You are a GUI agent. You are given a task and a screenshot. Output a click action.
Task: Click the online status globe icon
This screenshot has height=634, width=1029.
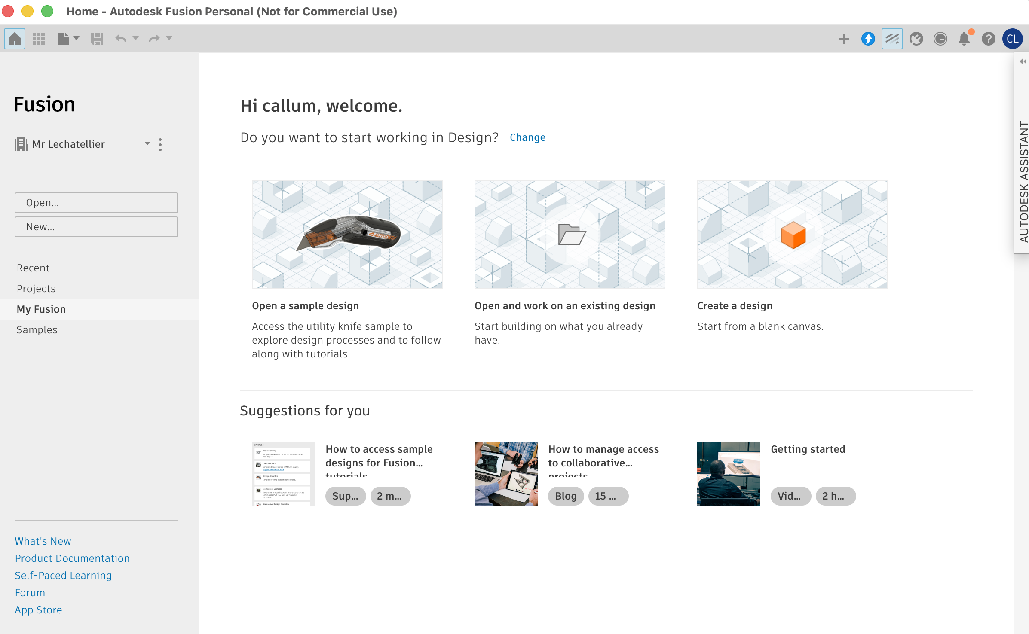point(916,39)
